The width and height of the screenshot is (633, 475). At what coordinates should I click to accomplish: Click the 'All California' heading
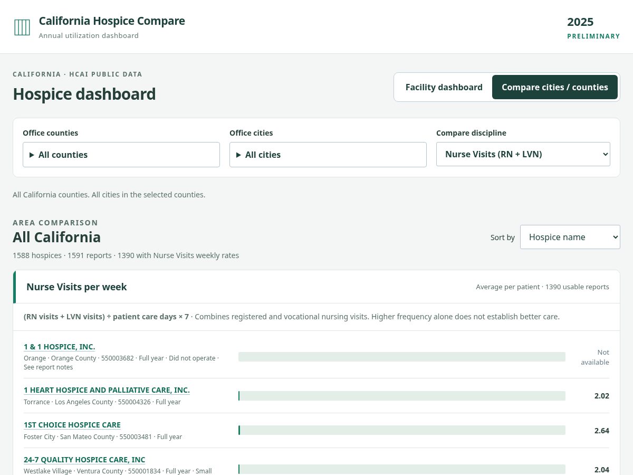point(56,237)
